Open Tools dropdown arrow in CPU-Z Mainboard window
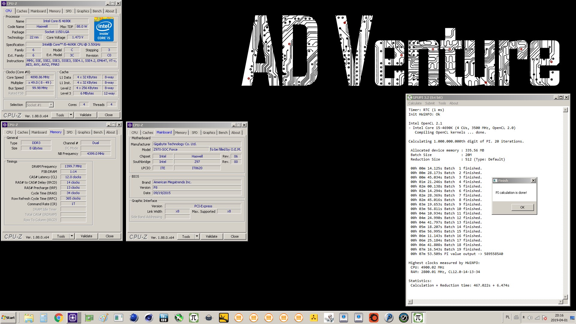 (197, 236)
